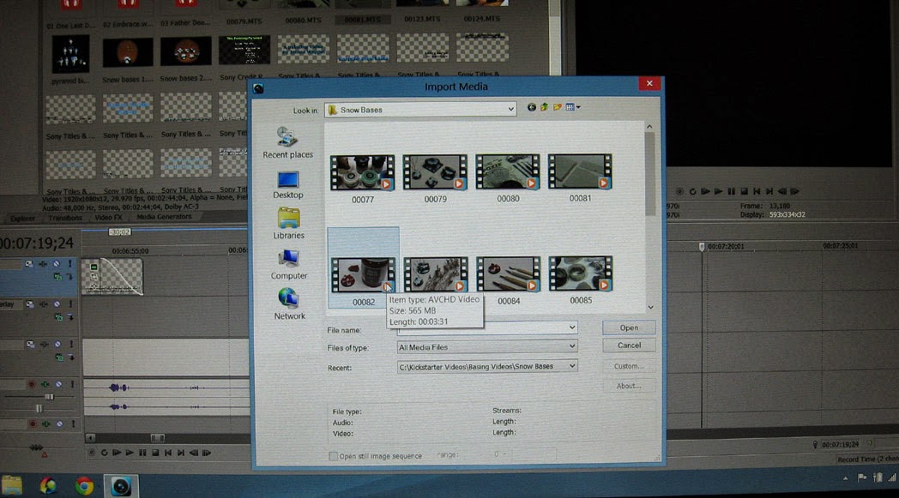Click Go to Start in preview transport
This screenshot has width=899, height=498.
click(x=757, y=191)
